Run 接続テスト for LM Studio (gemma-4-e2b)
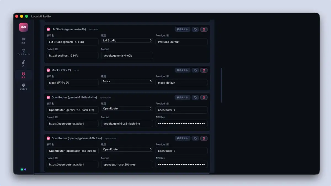This screenshot has height=186, width=331. coord(182,29)
